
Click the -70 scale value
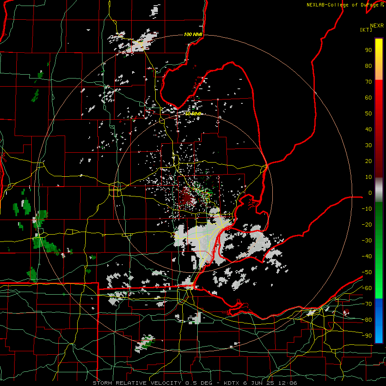click(367, 304)
